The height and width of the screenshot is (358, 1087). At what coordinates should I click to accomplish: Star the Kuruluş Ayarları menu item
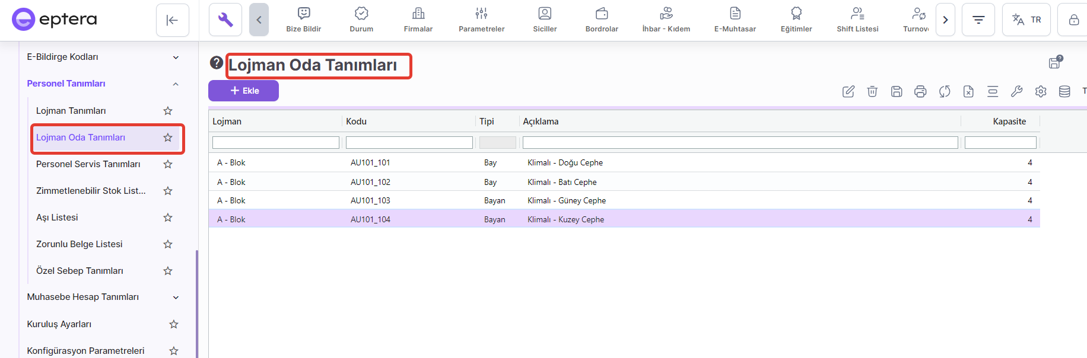[x=174, y=324]
